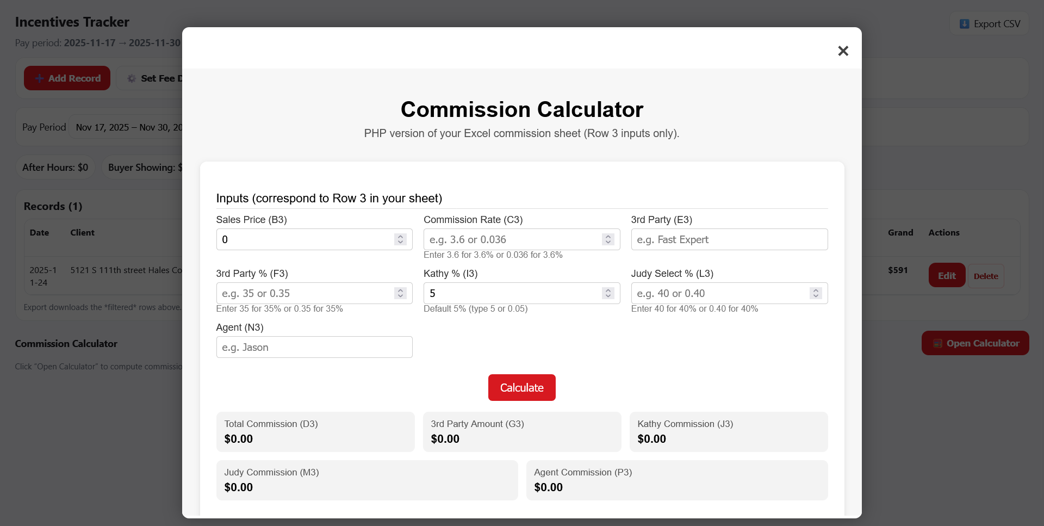
Task: Click the Commission Rate stepper arrows
Action: pos(608,239)
